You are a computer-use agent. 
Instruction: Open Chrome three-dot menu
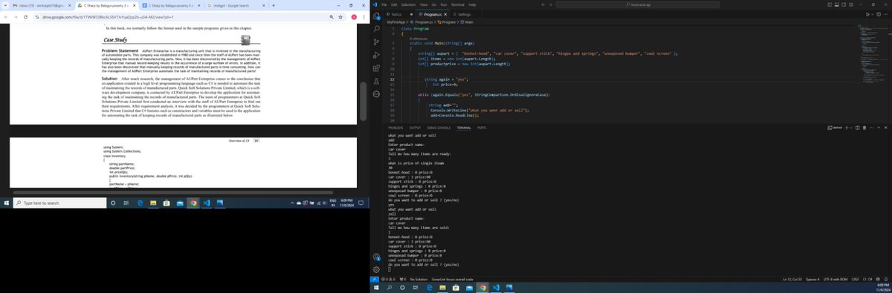pos(363,17)
